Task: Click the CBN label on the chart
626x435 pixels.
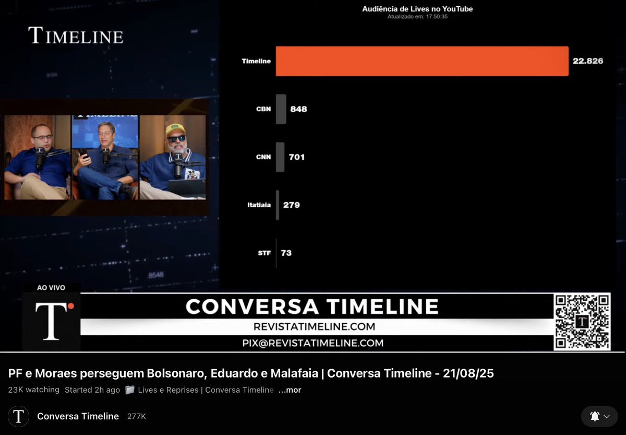Action: coord(263,109)
